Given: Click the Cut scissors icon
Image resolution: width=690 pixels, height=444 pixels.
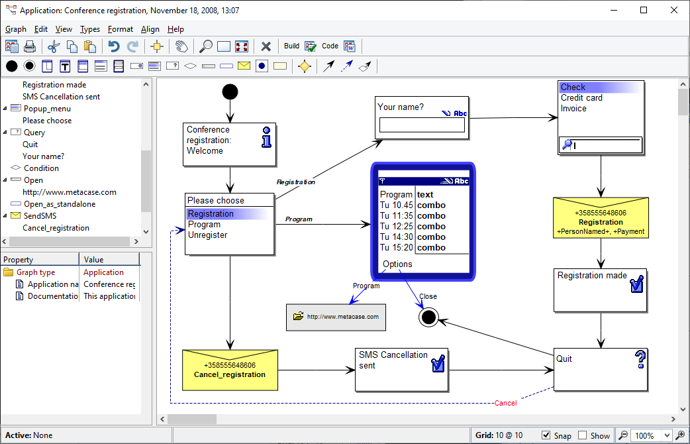Looking at the screenshot, I should (54, 46).
